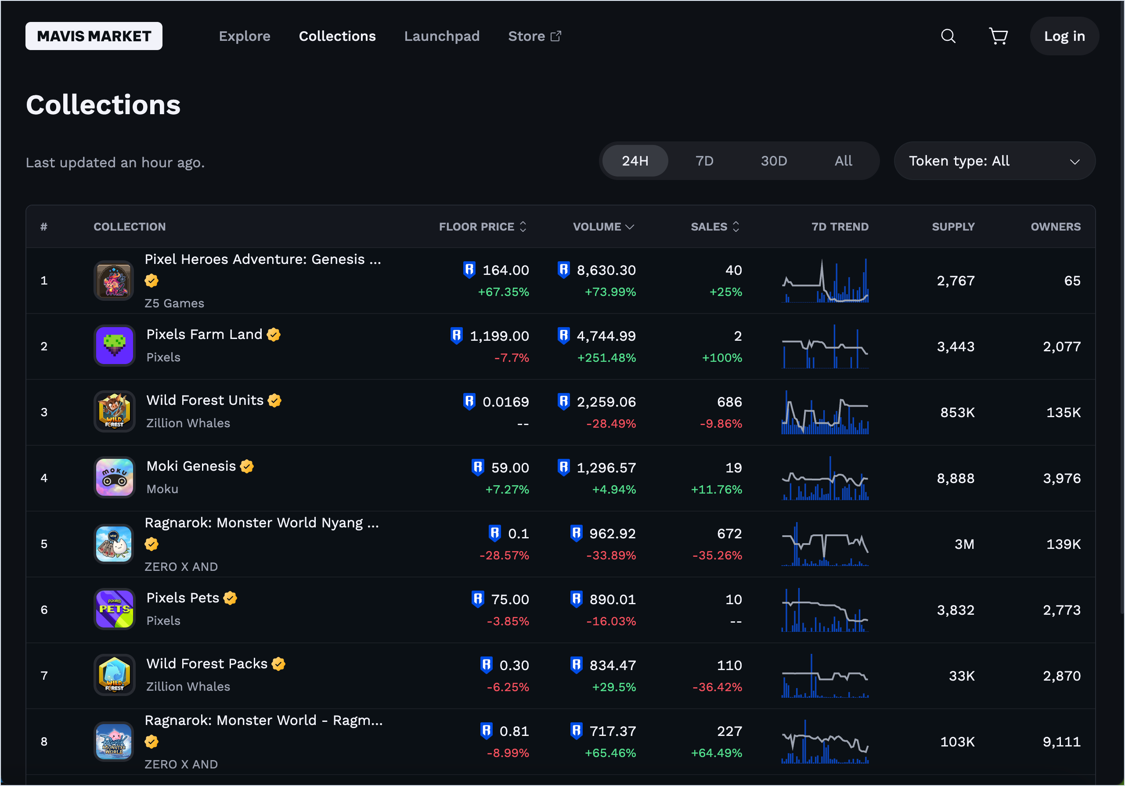Click the Z5 Games creator name

click(174, 303)
